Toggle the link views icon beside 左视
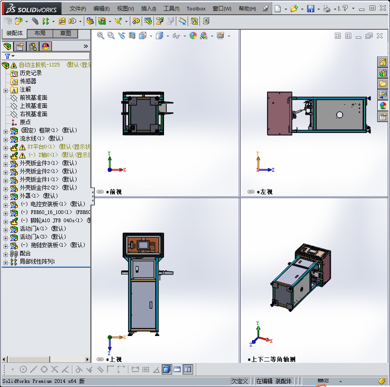 [x=251, y=192]
